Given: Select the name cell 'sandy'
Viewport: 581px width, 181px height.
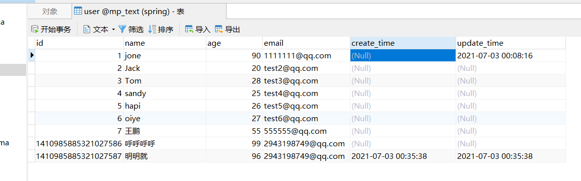Looking at the screenshot, I should coord(165,94).
